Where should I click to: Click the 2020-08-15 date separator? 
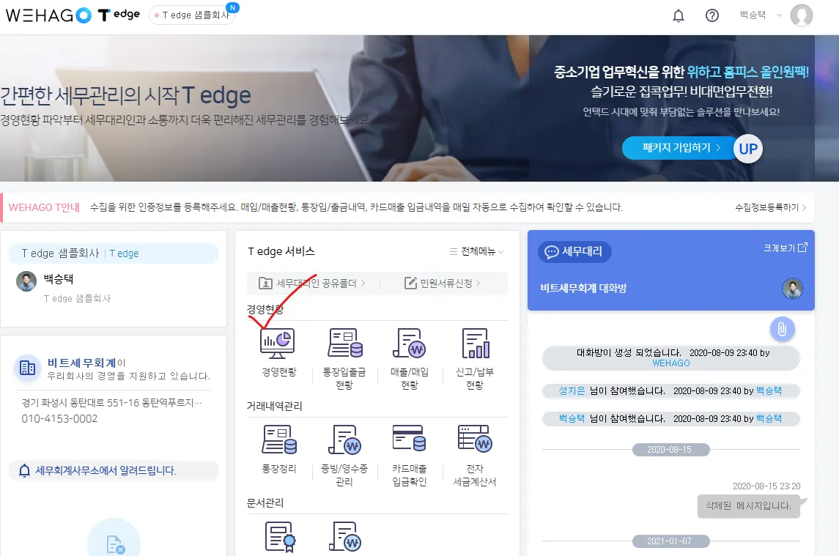(x=671, y=450)
